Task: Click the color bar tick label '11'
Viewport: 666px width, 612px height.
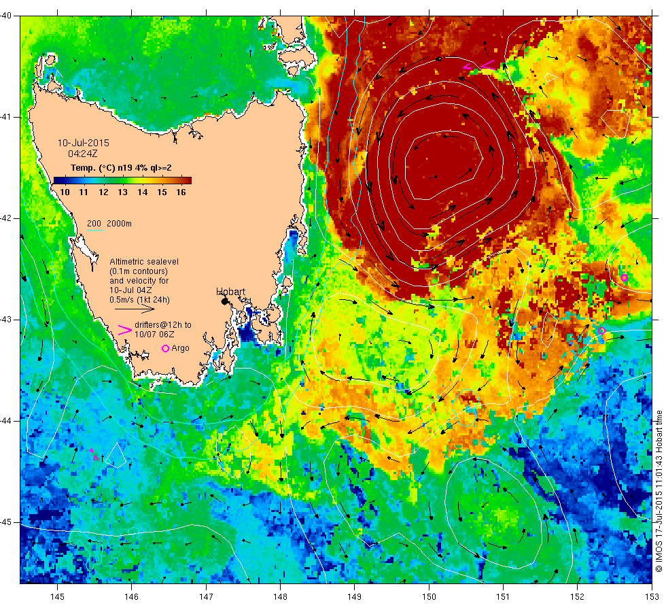Action: coord(84,192)
